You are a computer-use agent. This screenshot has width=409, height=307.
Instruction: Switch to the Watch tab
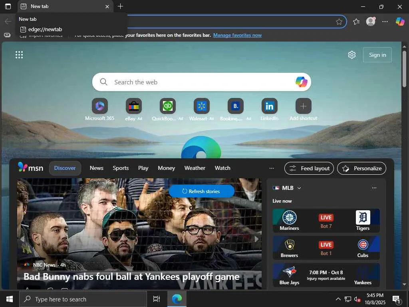click(222, 168)
